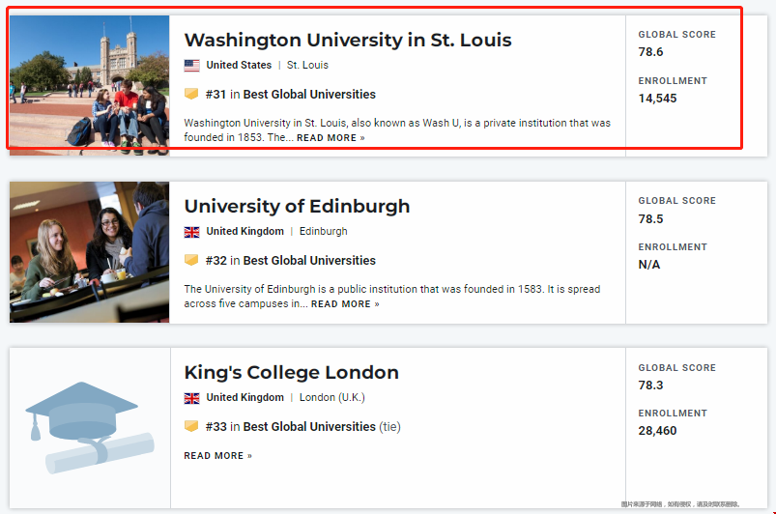Click the #33 ranking badge icon
Viewport: 776px width, 514px height.
pyautogui.click(x=191, y=426)
